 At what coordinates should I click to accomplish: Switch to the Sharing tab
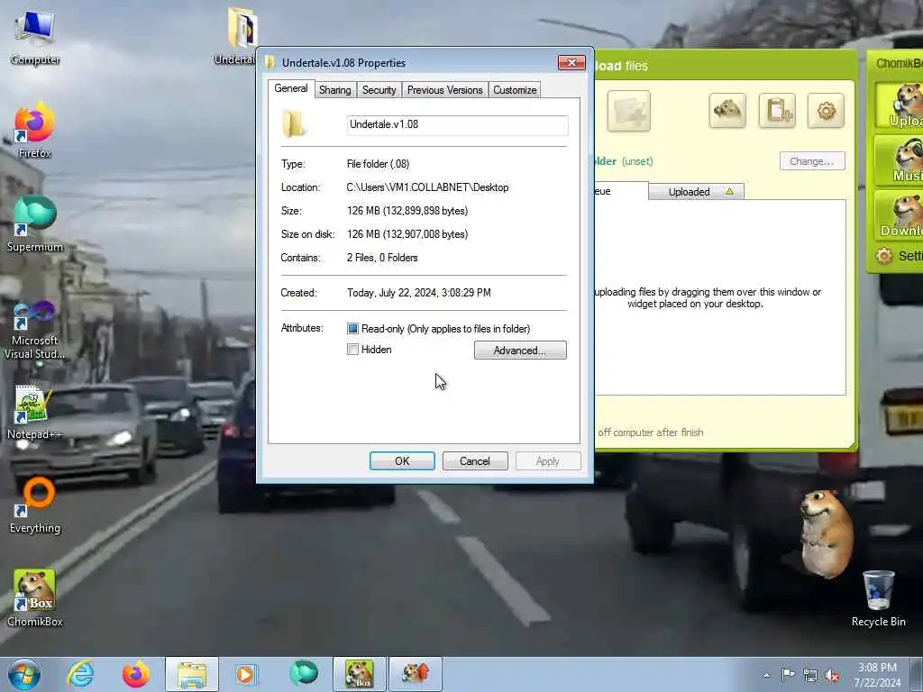[335, 90]
